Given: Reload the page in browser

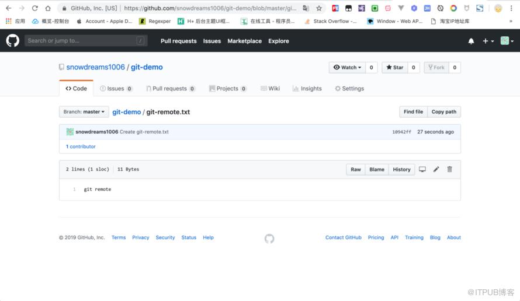Looking at the screenshot, I should (35, 8).
